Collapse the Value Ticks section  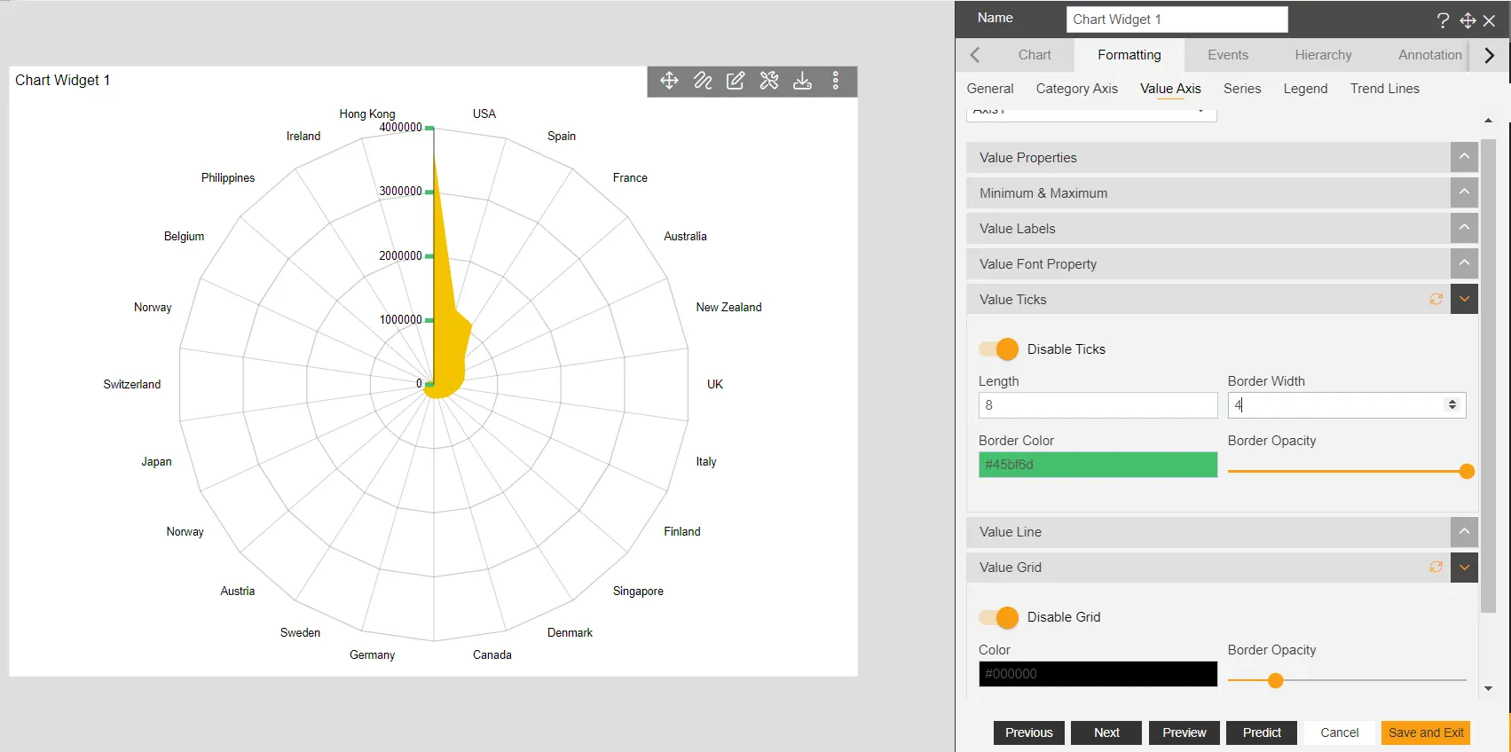[1465, 299]
